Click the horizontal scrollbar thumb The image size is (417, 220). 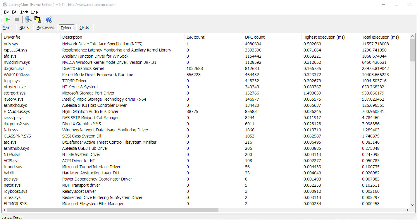[x=113, y=210]
